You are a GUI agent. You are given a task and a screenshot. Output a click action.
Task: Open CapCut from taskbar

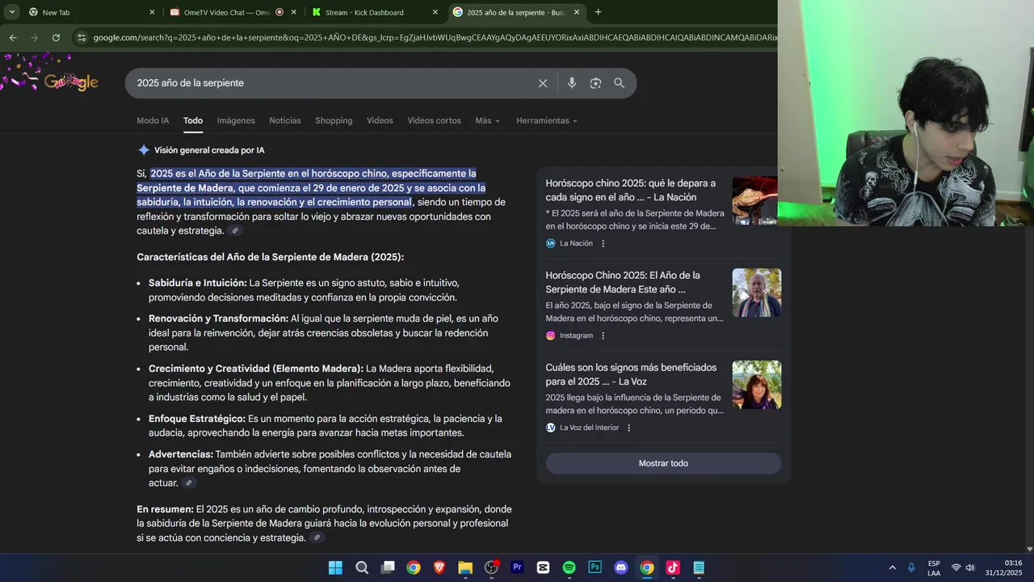tap(543, 567)
